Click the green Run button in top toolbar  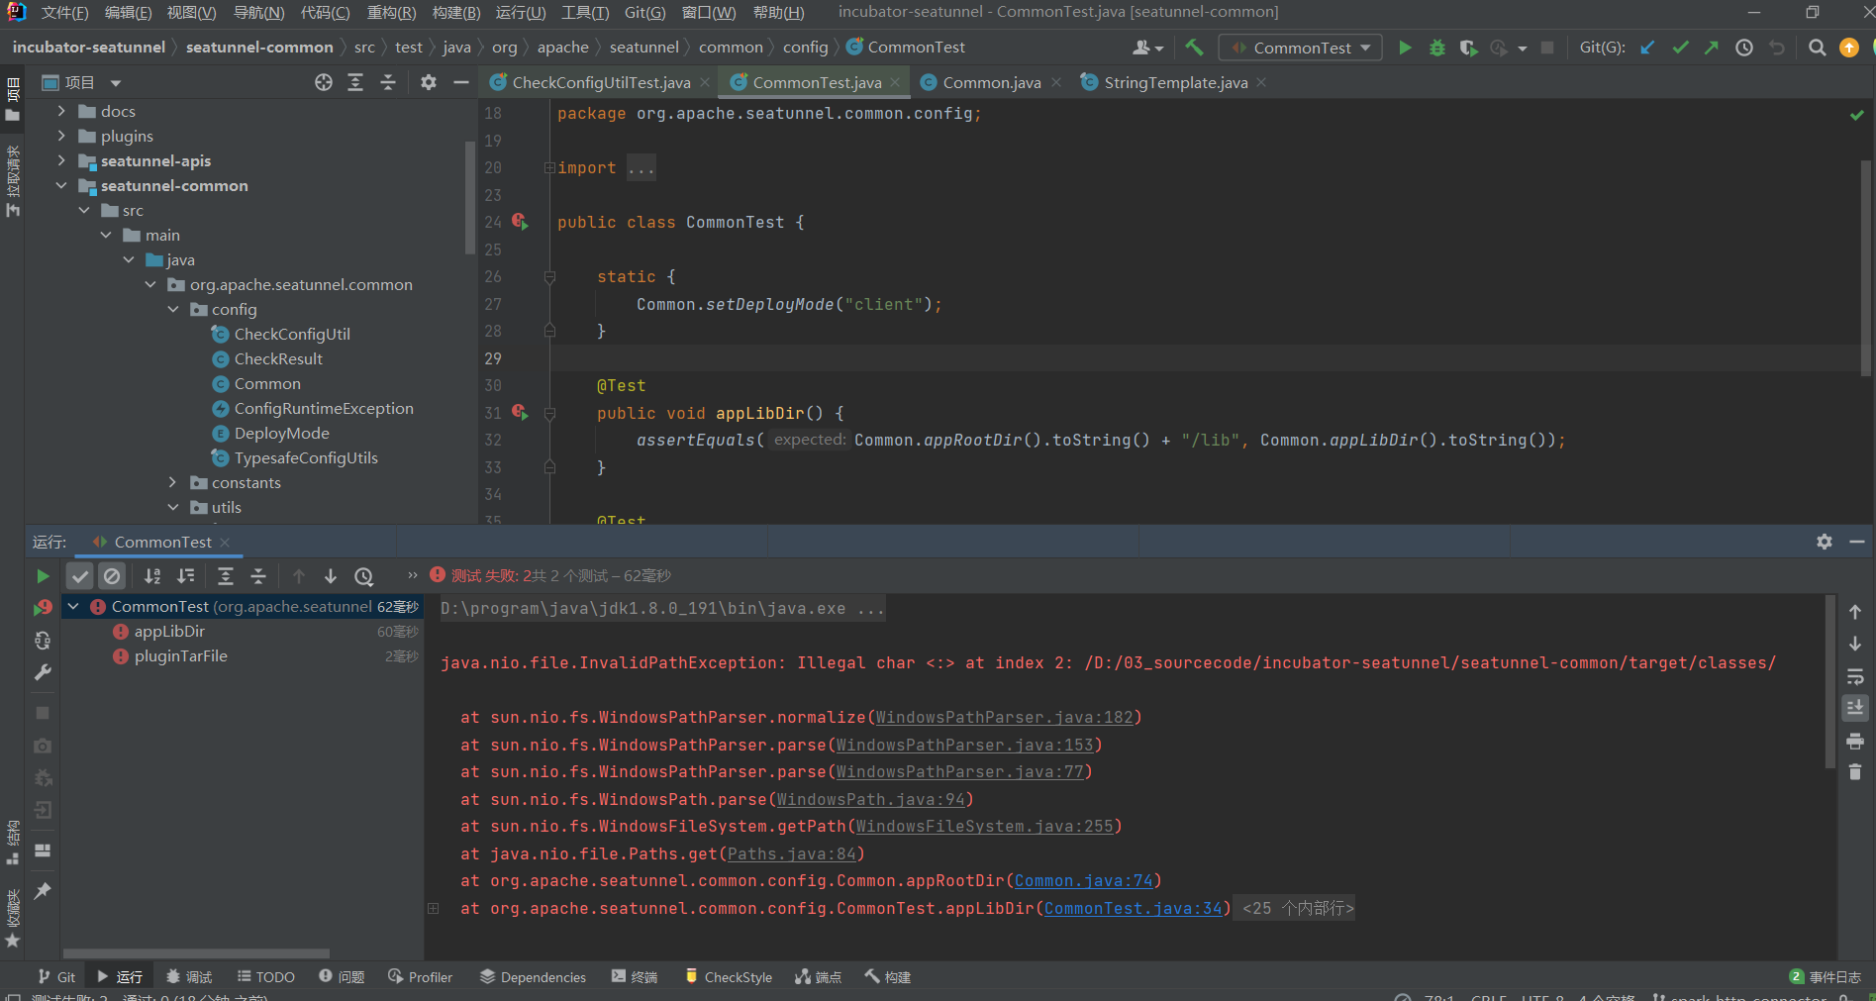(1404, 48)
